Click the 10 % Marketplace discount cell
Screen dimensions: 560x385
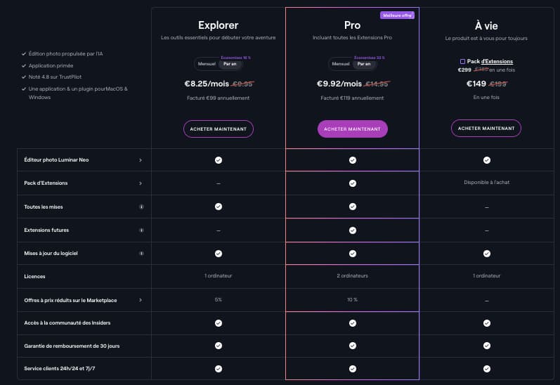[x=353, y=300]
